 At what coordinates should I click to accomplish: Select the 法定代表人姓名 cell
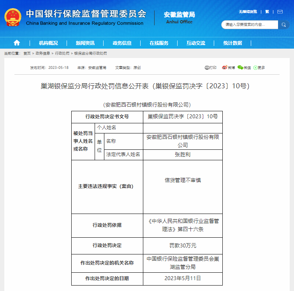click(123, 154)
